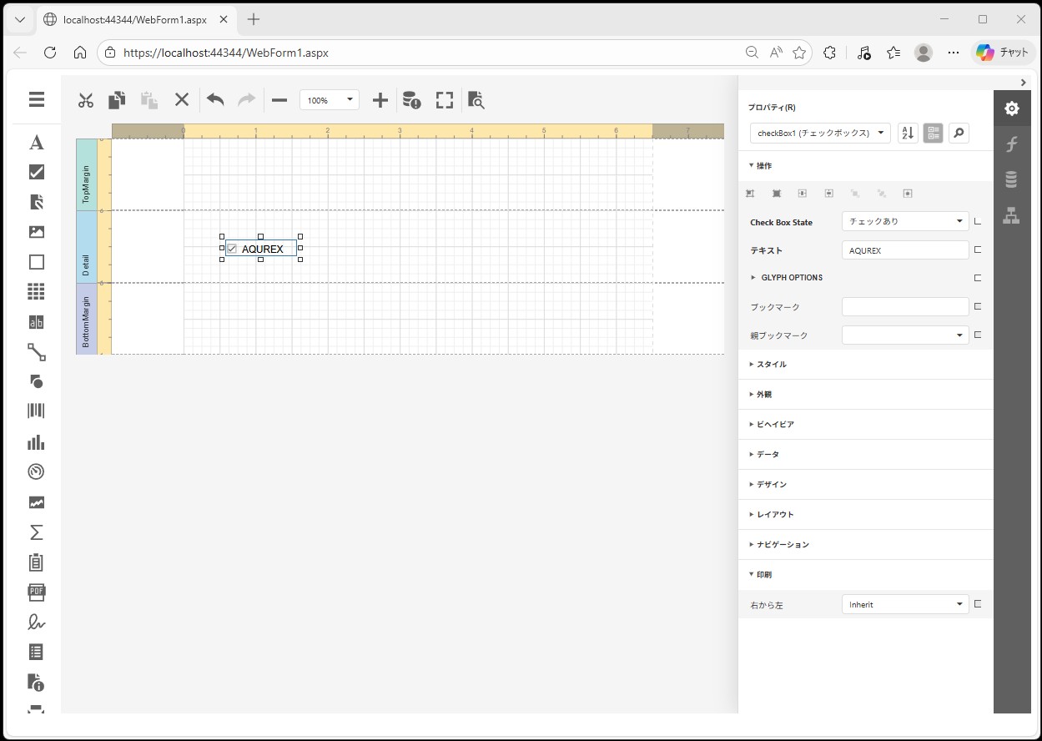1042x741 pixels.
Task: Toggle the AQUREX checkbox on design surface
Action: coord(232,249)
